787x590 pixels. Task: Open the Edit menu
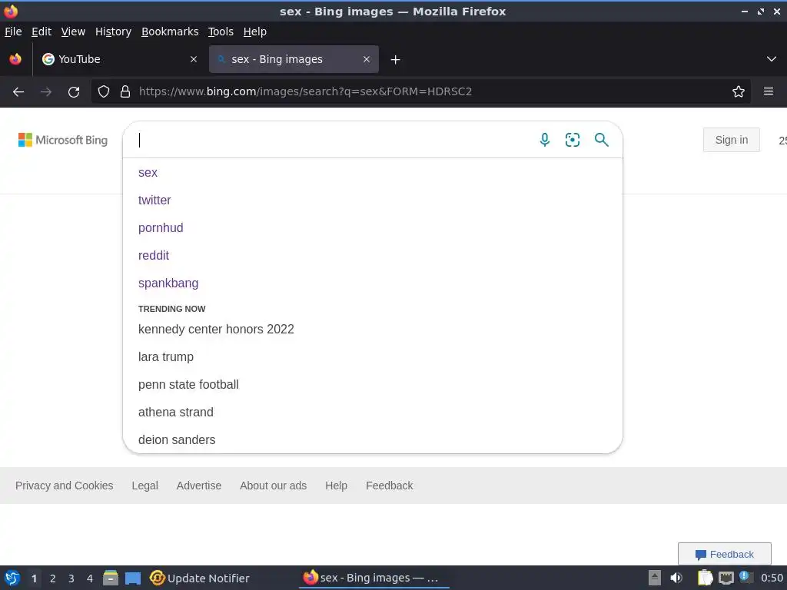42,31
